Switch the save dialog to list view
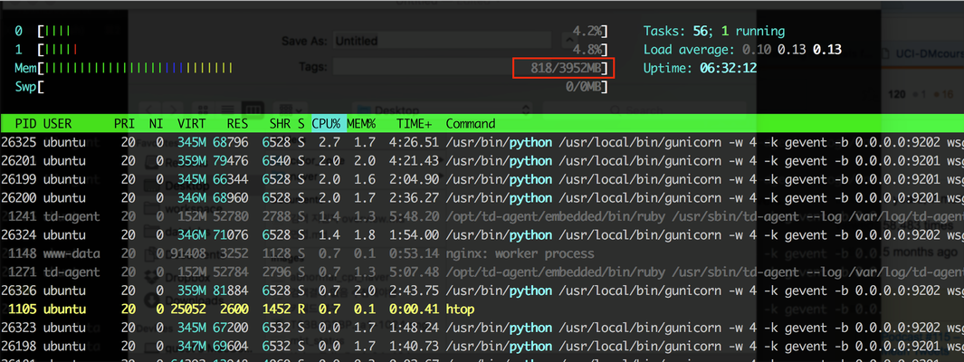The height and width of the screenshot is (362, 964). [227, 110]
